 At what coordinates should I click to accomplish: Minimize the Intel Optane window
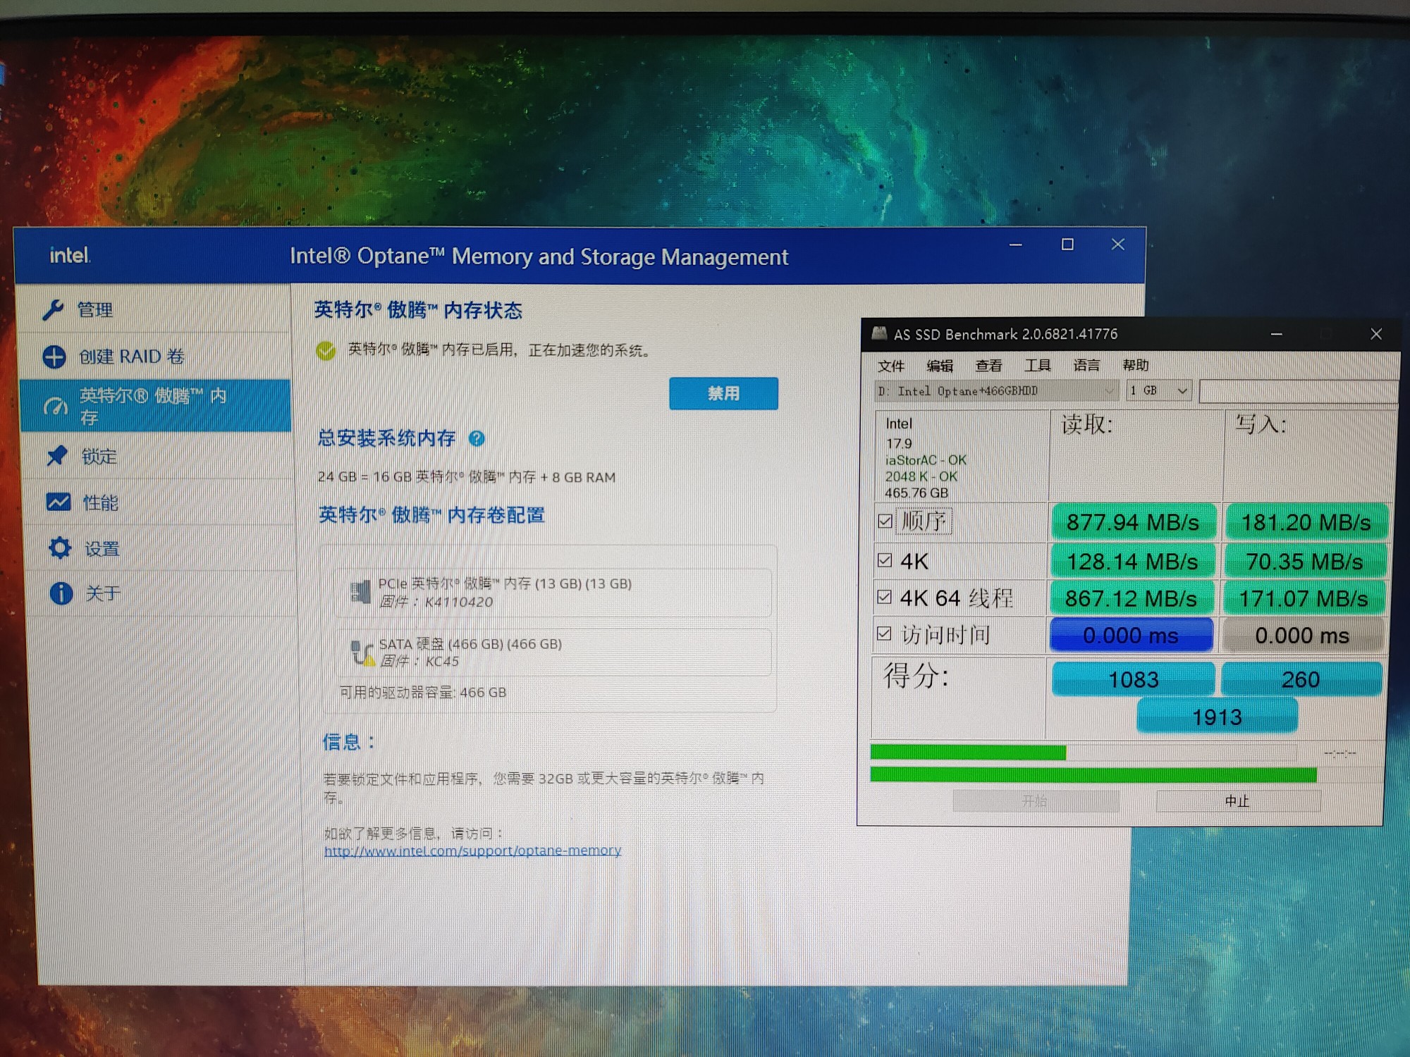pos(1015,245)
